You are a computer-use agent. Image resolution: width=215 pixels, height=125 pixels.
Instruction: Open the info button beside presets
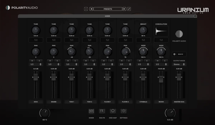pyautogui.click(x=86, y=9)
